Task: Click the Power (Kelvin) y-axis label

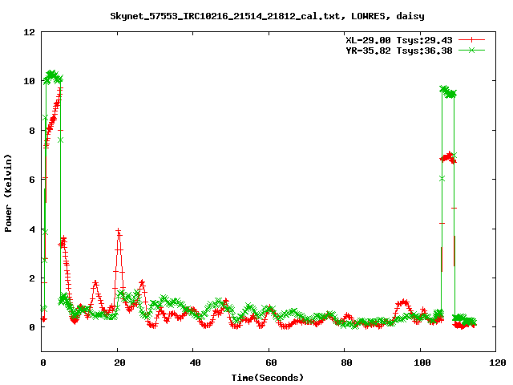Action: 8,193
